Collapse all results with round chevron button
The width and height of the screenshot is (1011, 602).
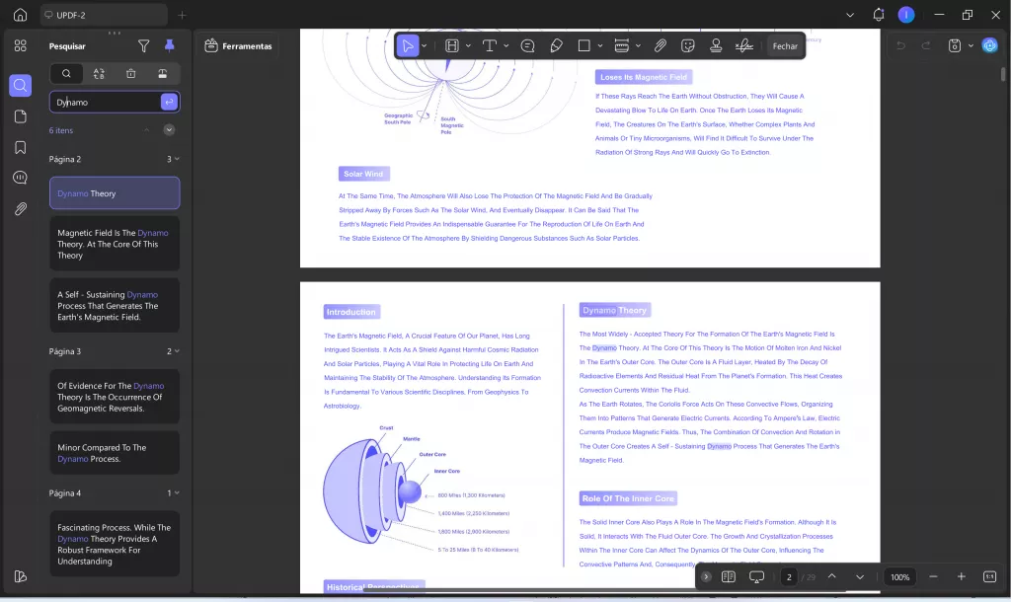169,129
